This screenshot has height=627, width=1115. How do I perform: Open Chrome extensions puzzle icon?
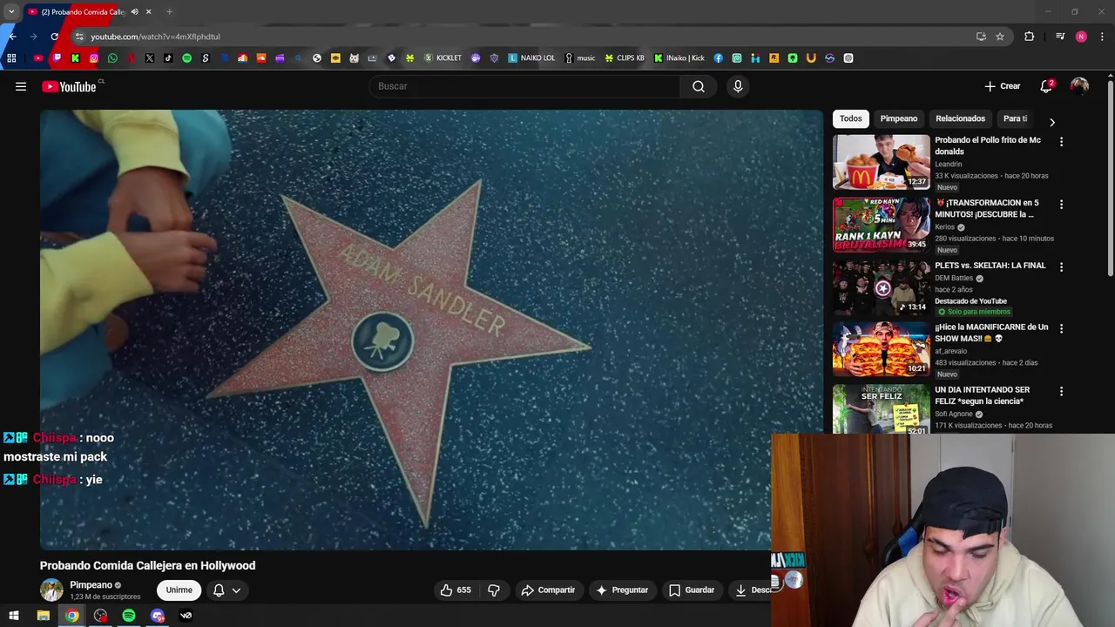click(1030, 37)
